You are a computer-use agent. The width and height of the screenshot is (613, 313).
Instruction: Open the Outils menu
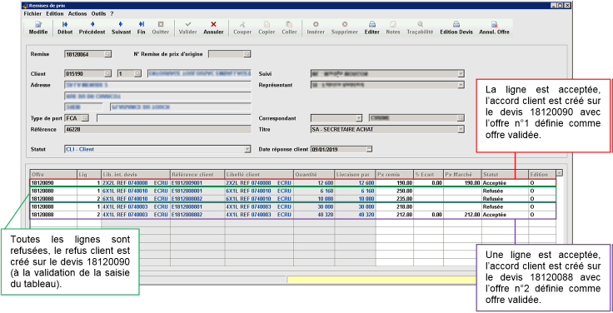point(98,13)
